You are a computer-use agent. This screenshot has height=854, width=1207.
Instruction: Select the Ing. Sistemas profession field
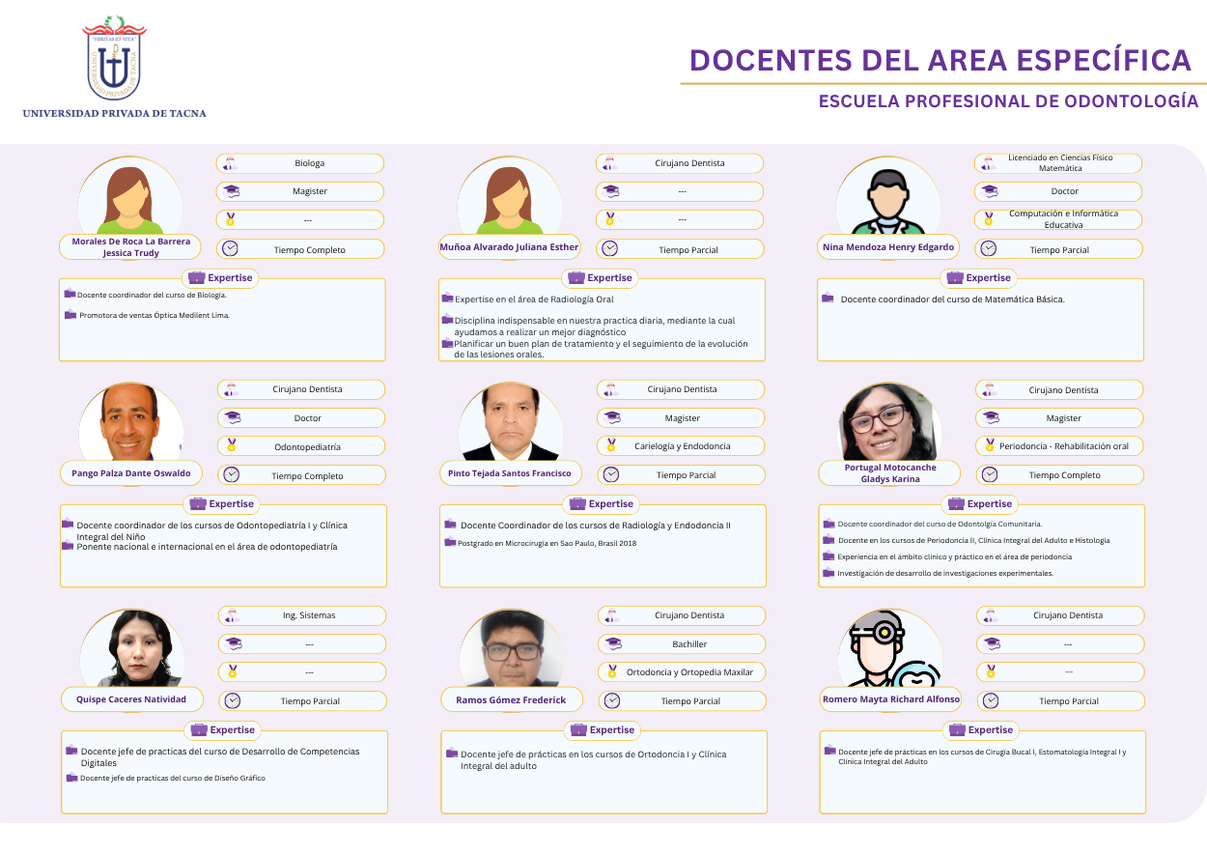coord(303,615)
